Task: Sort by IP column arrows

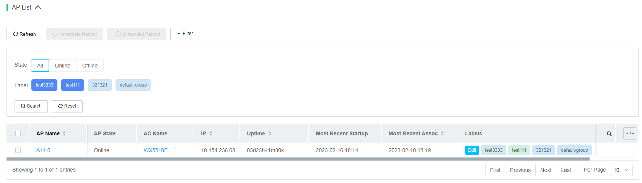Action: pyautogui.click(x=210, y=133)
